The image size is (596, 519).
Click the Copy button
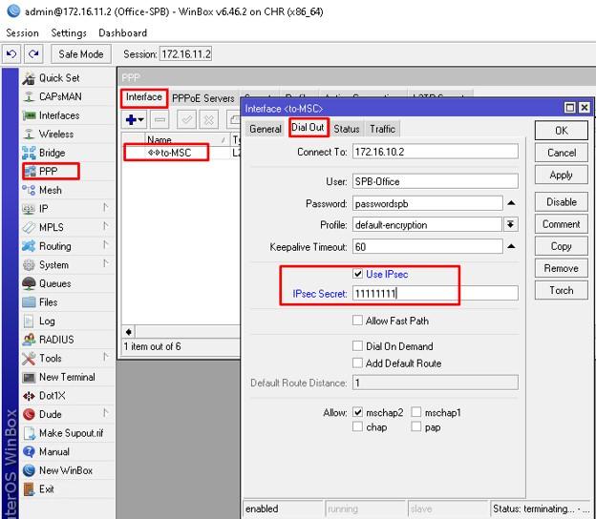[561, 246]
